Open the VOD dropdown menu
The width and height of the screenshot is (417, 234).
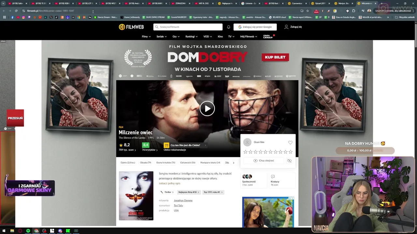pos(208,36)
